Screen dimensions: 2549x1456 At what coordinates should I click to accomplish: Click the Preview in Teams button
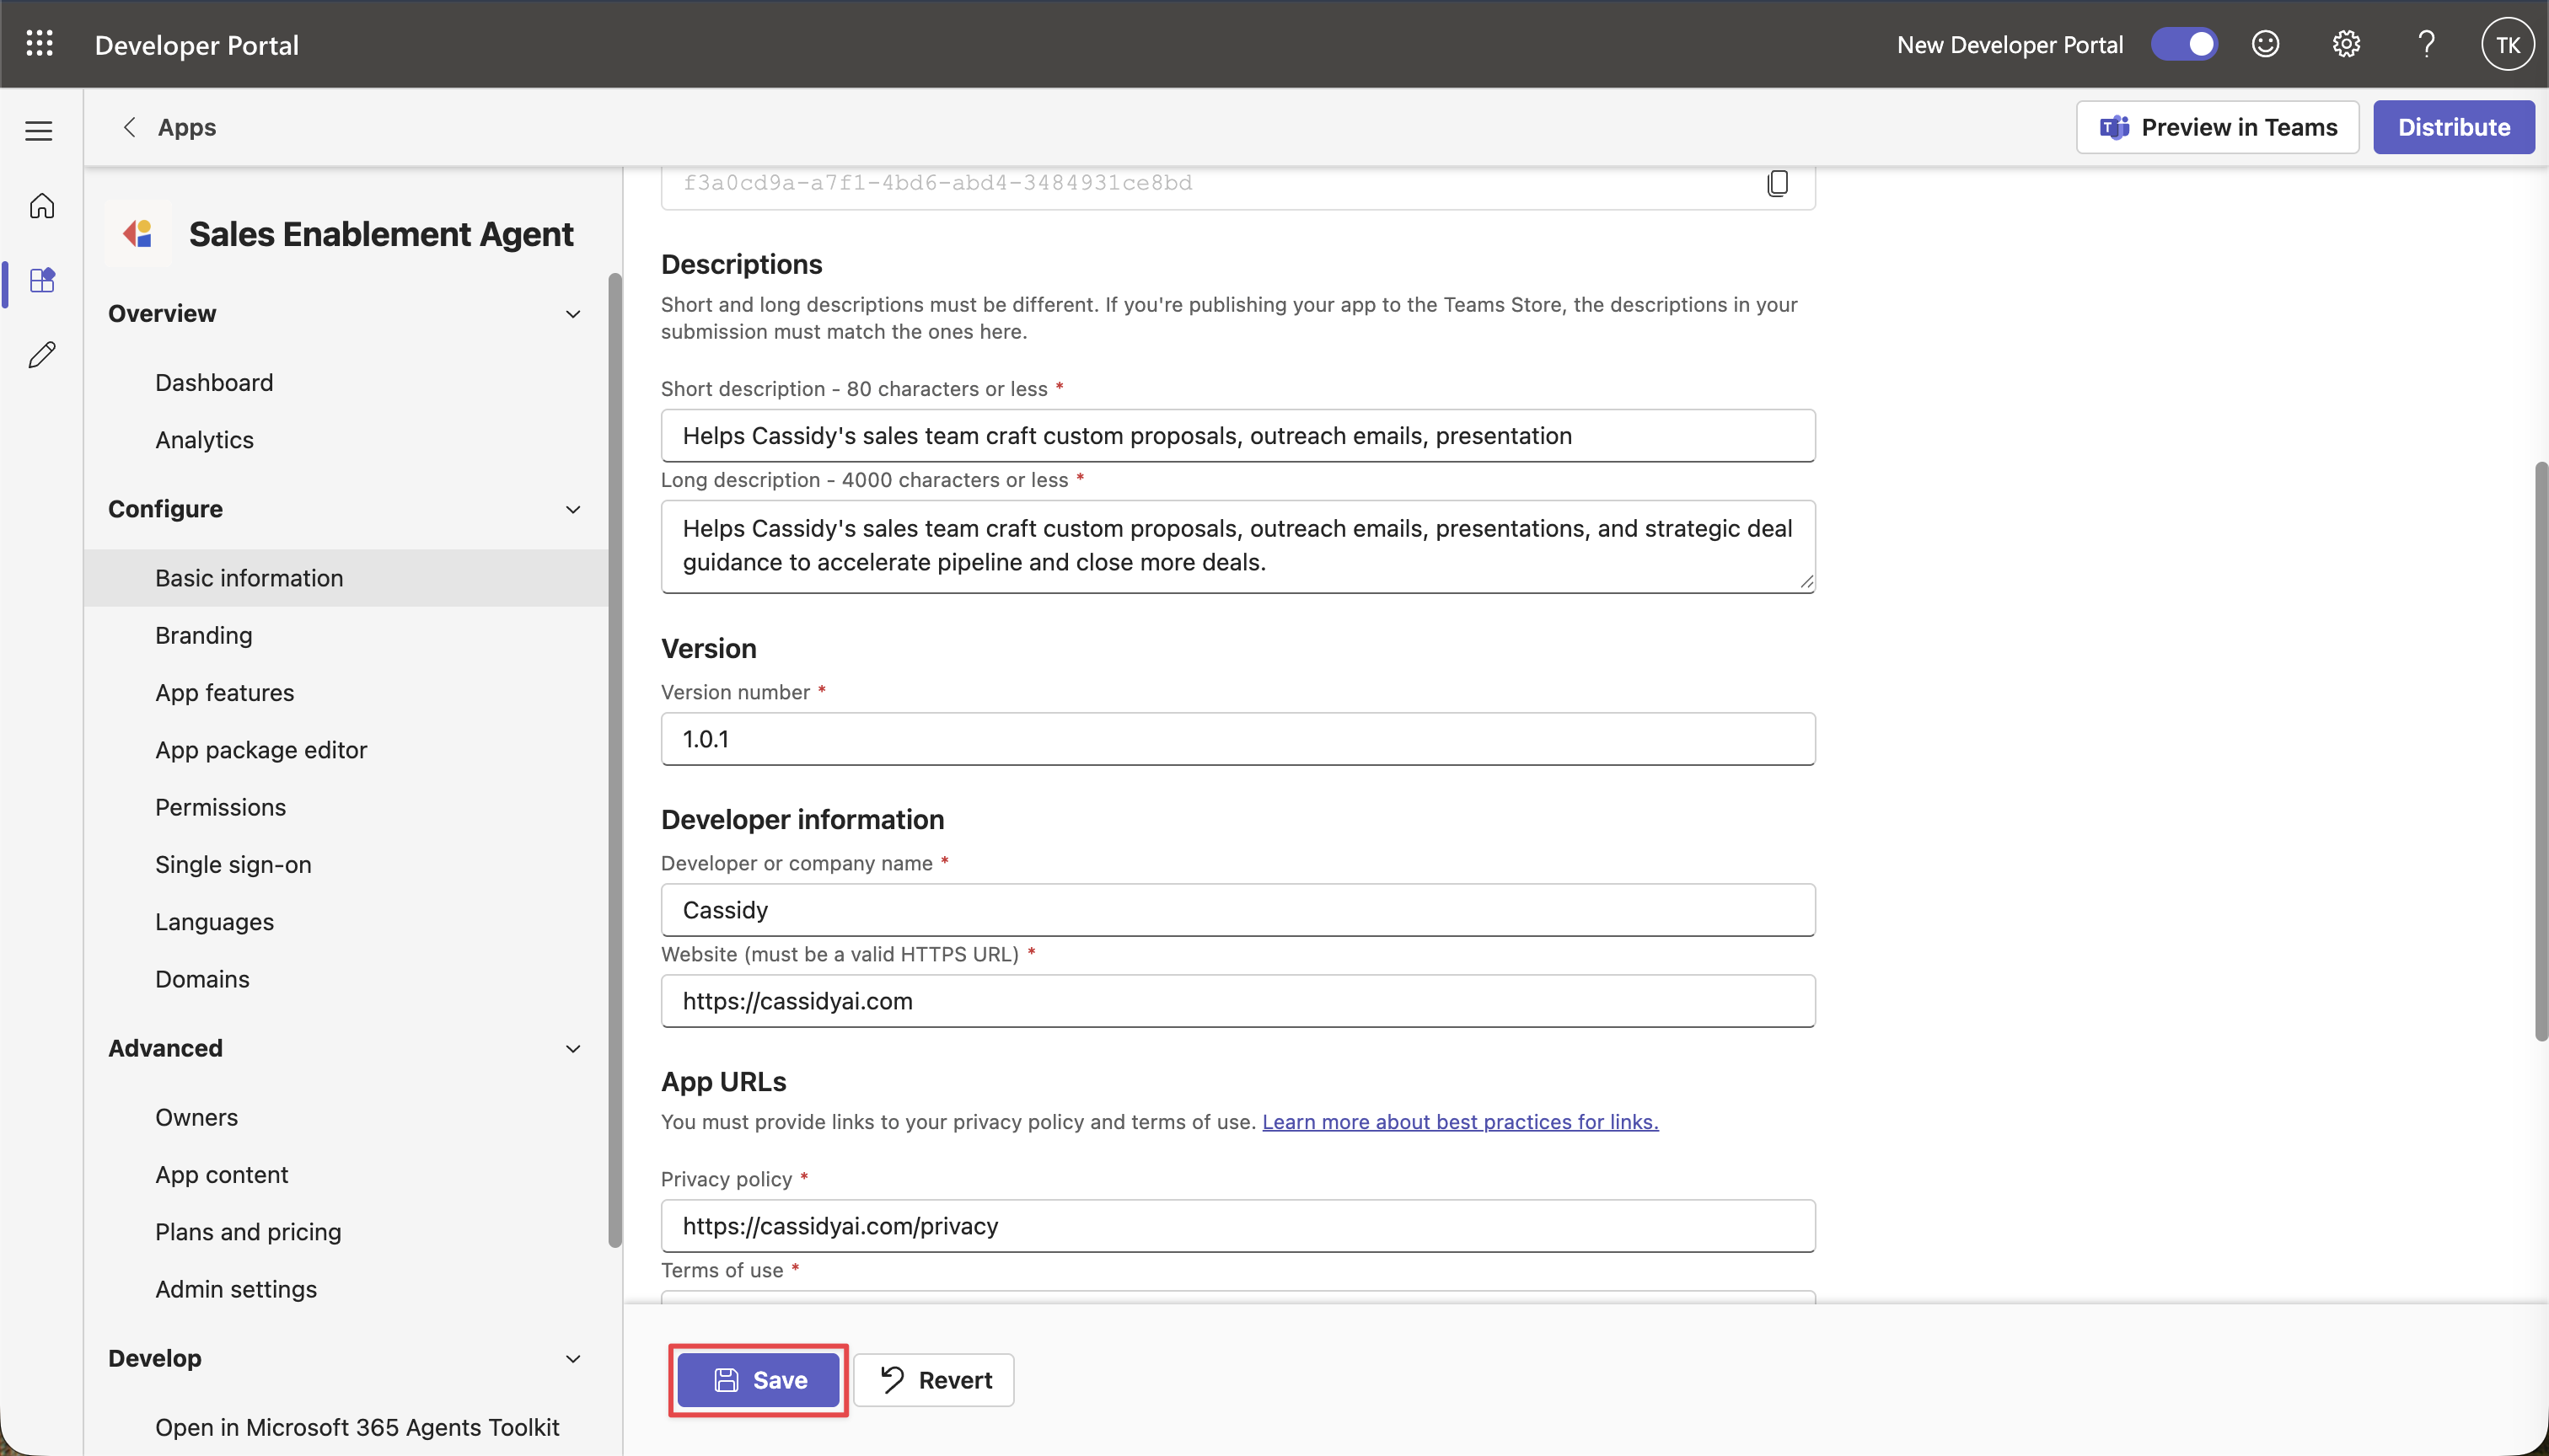(x=2217, y=127)
